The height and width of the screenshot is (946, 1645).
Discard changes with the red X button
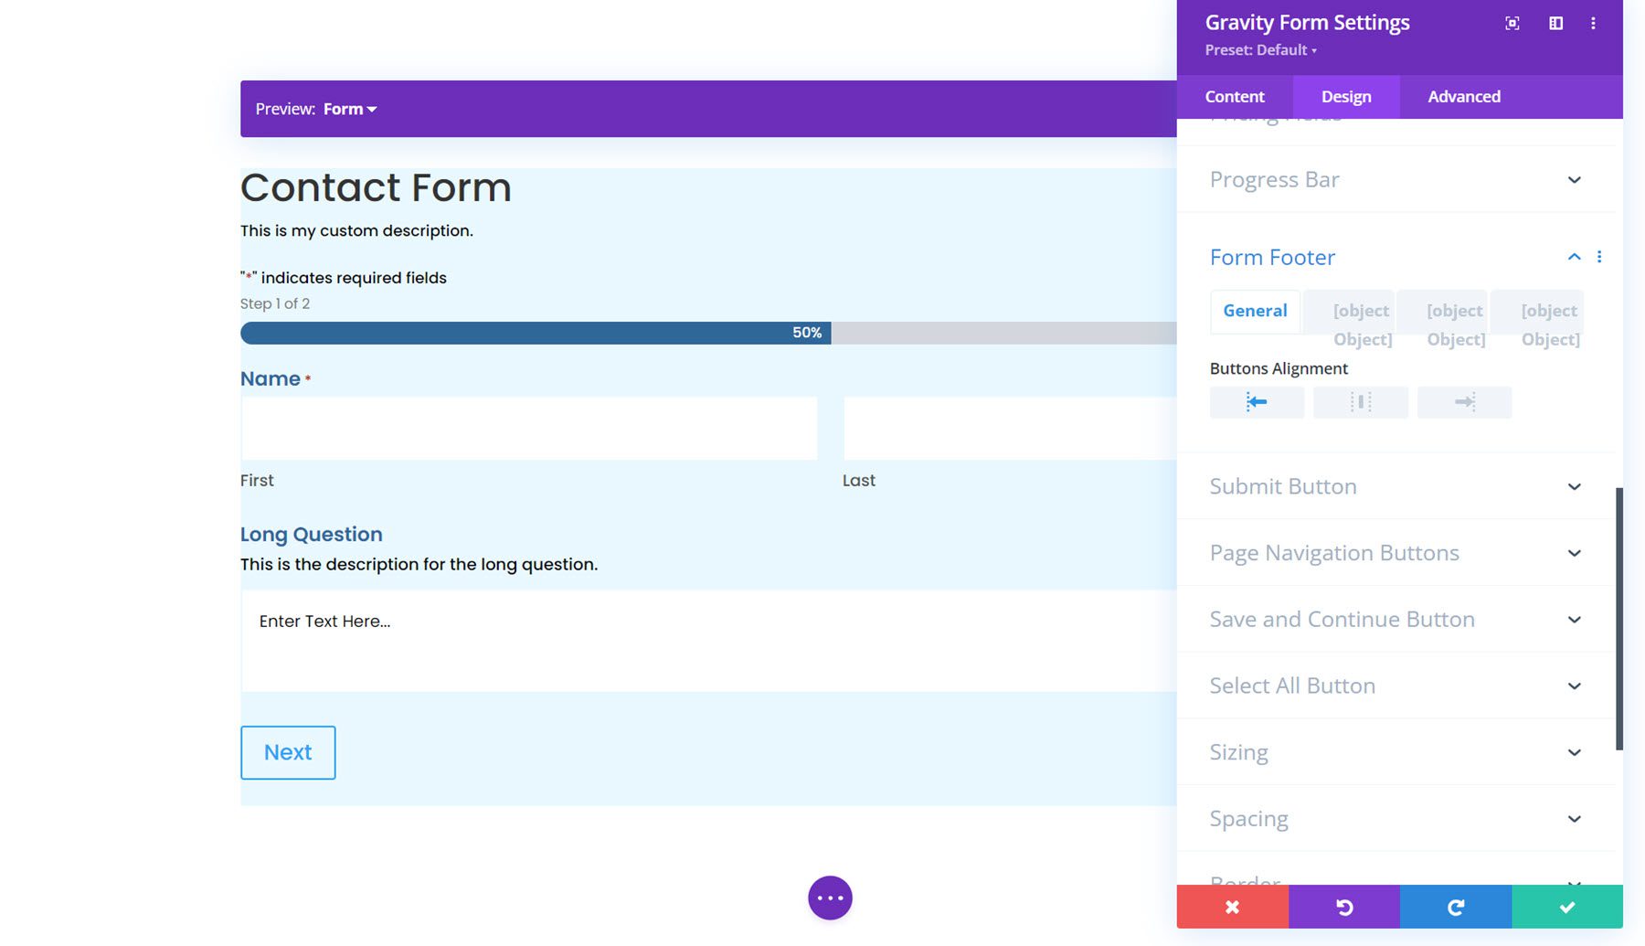tap(1232, 907)
